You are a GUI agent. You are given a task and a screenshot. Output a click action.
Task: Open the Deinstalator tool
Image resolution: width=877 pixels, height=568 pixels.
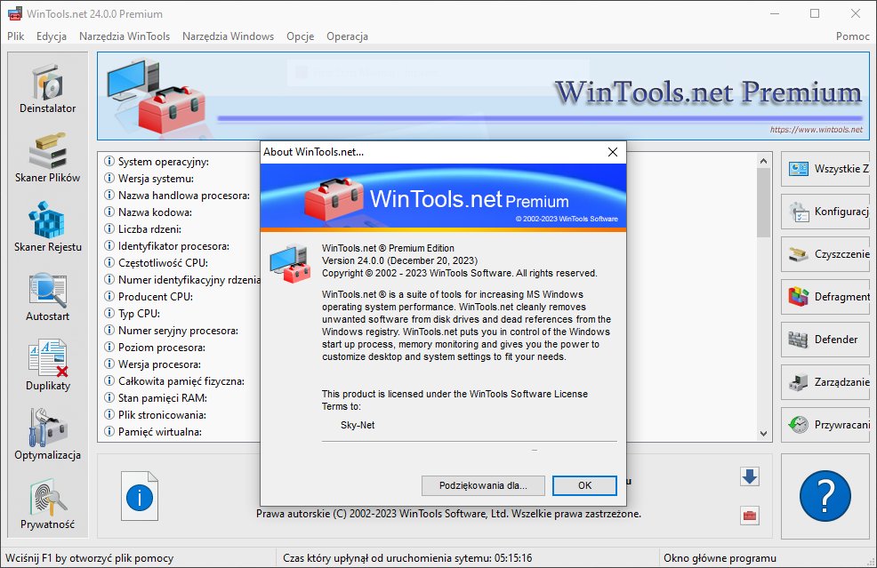[47, 88]
